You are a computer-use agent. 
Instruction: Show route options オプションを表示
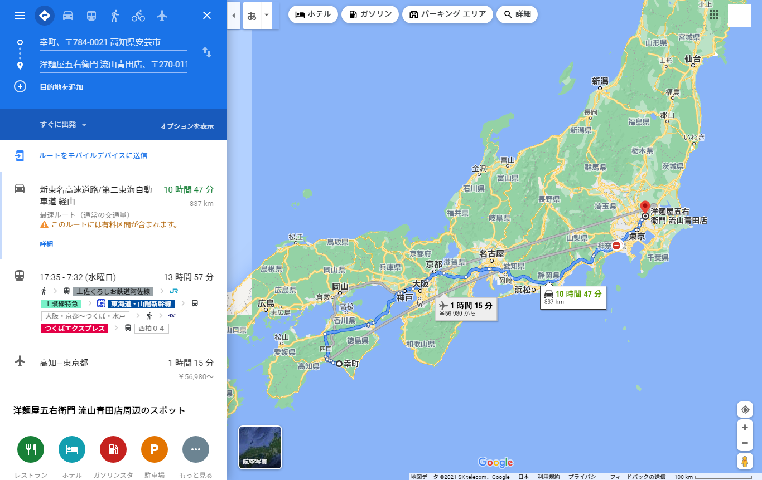pyautogui.click(x=187, y=126)
